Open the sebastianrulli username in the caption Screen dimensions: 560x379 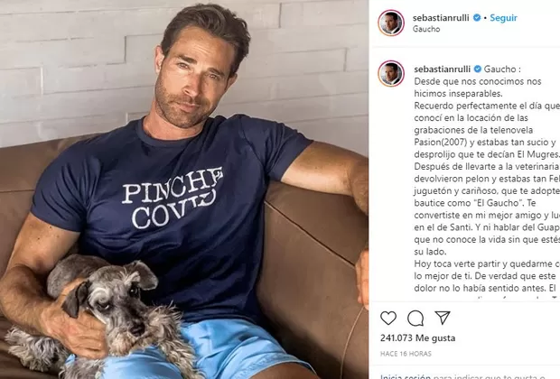(x=443, y=69)
